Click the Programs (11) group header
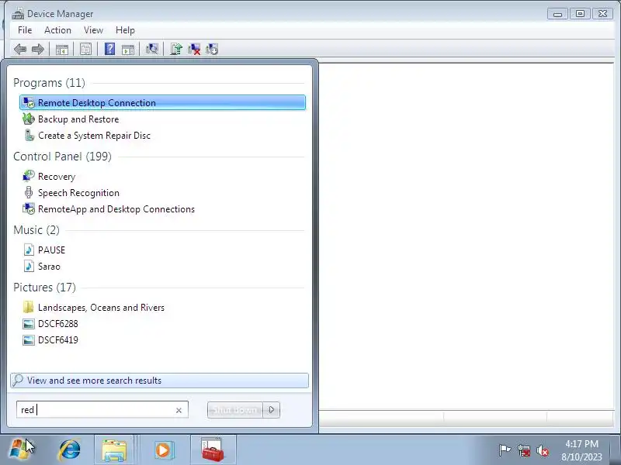Image resolution: width=621 pixels, height=465 pixels. (49, 83)
